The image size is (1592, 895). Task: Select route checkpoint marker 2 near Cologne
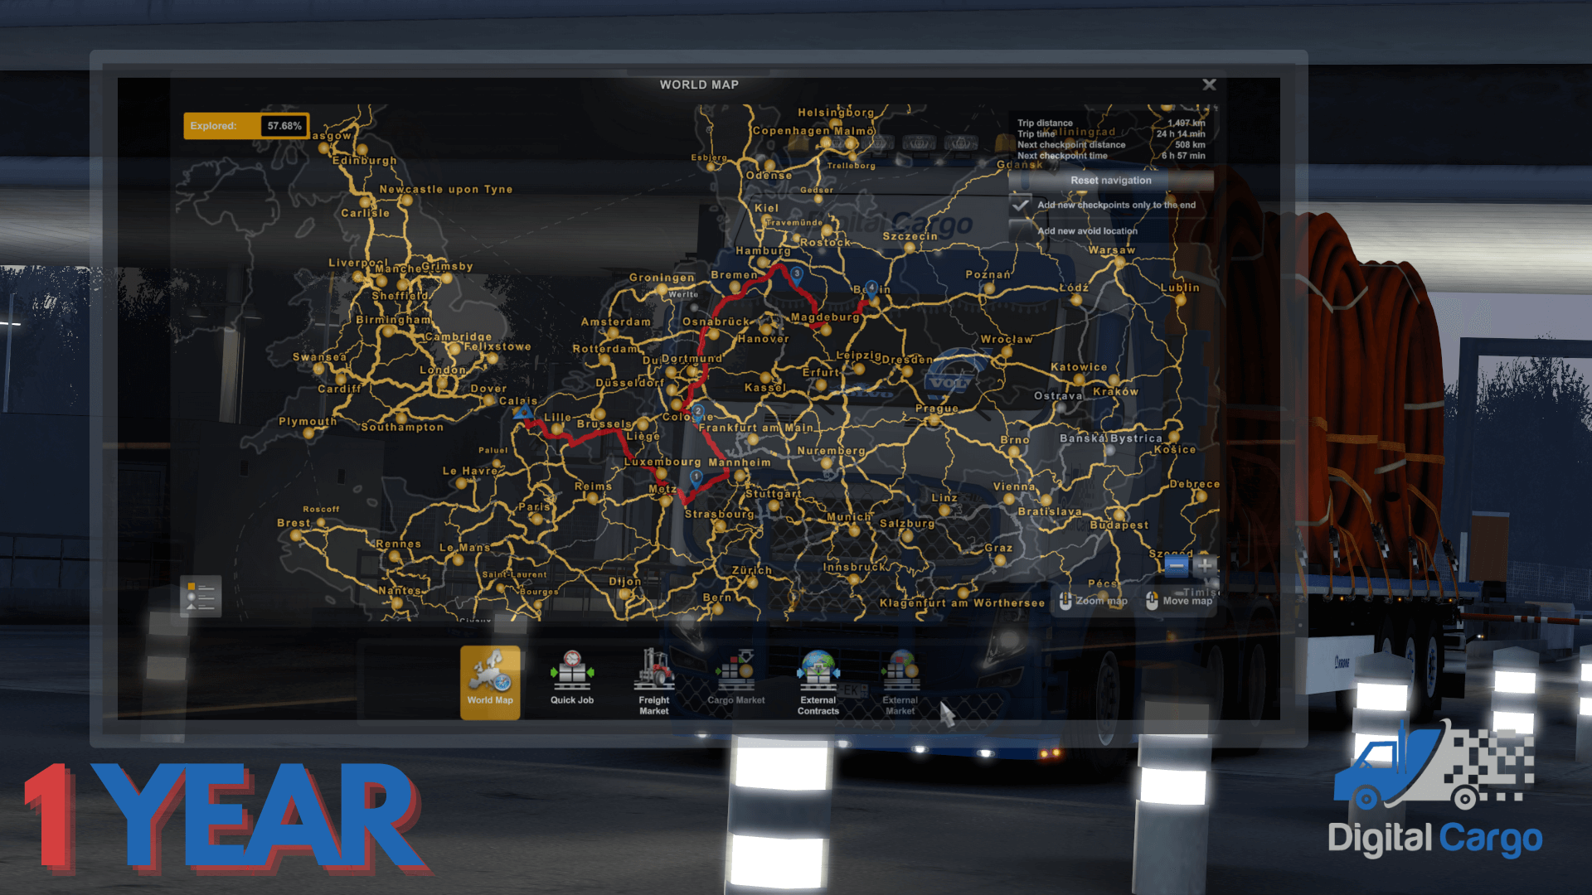(698, 412)
